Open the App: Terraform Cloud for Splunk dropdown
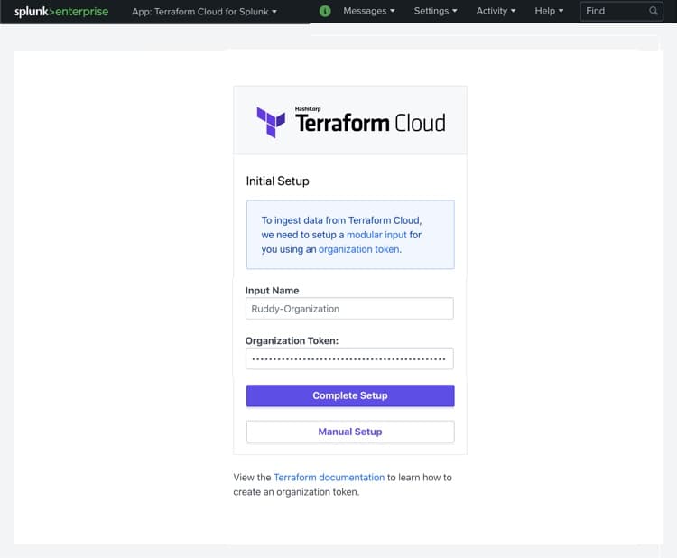 204,12
